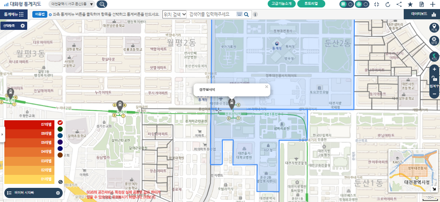Screen dimensions: 440x202
Task: Zoom in on the map with plus button
Action: (x=434, y=70)
